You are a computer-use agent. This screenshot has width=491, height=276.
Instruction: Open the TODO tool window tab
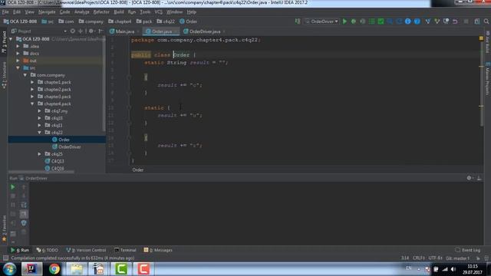coord(48,250)
